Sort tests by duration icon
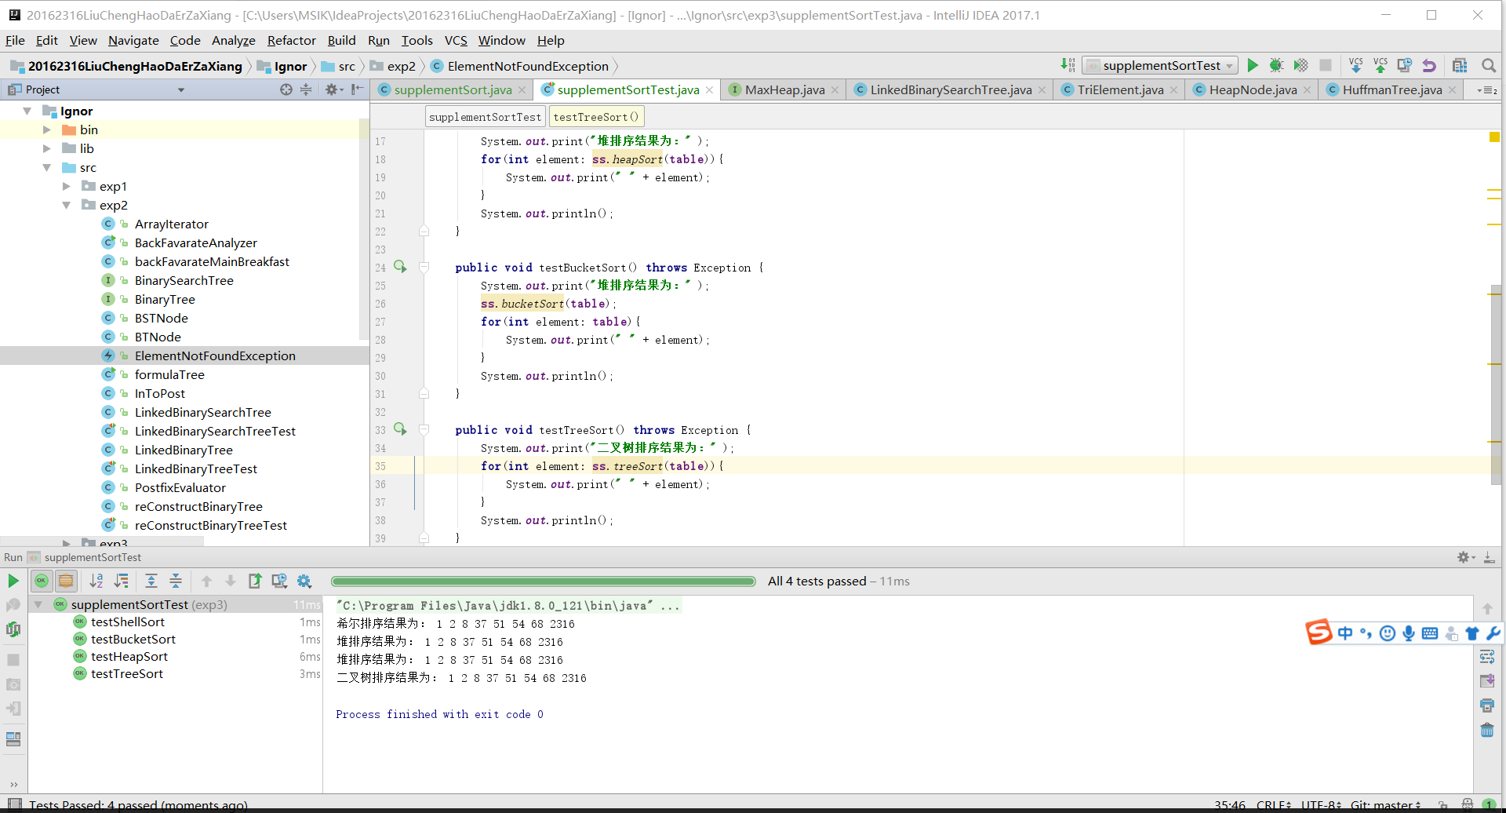The width and height of the screenshot is (1506, 813). coord(122,581)
